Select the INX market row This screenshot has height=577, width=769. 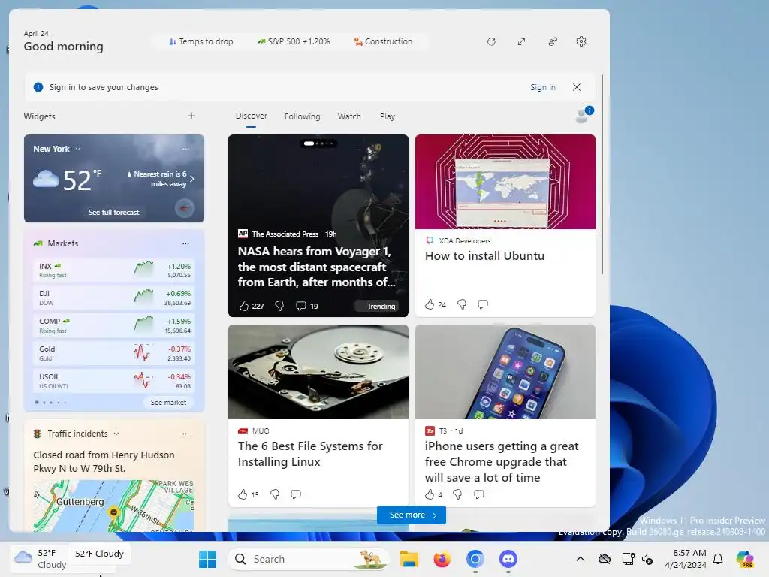pos(114,270)
